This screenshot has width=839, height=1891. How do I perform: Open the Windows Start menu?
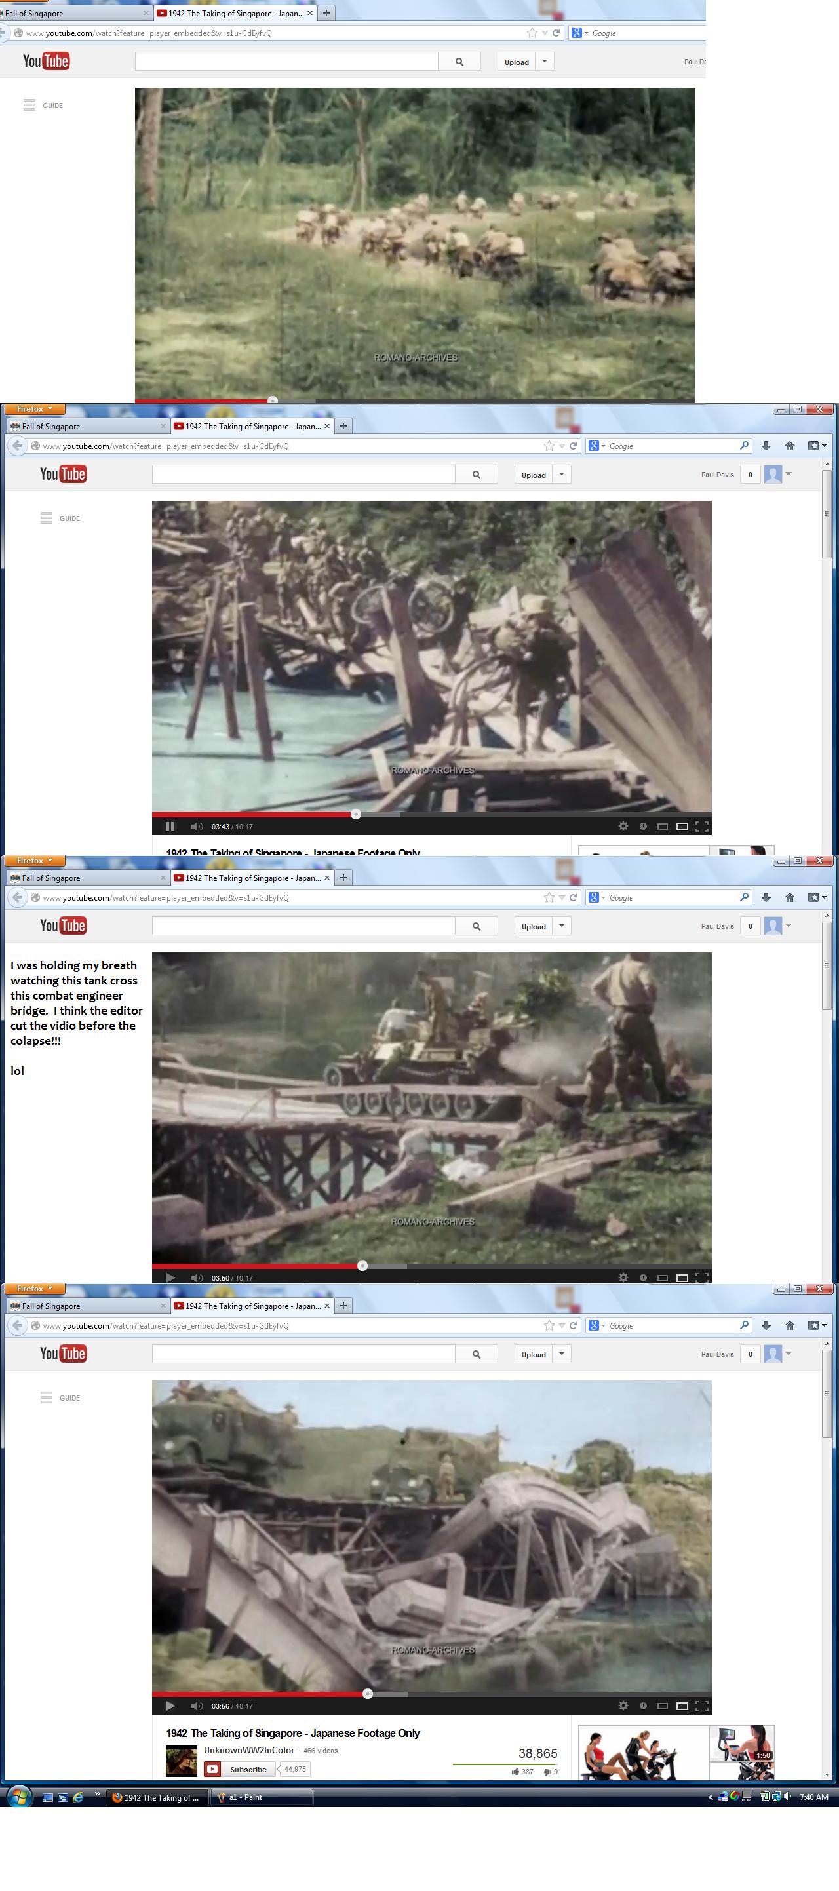coord(19,1797)
